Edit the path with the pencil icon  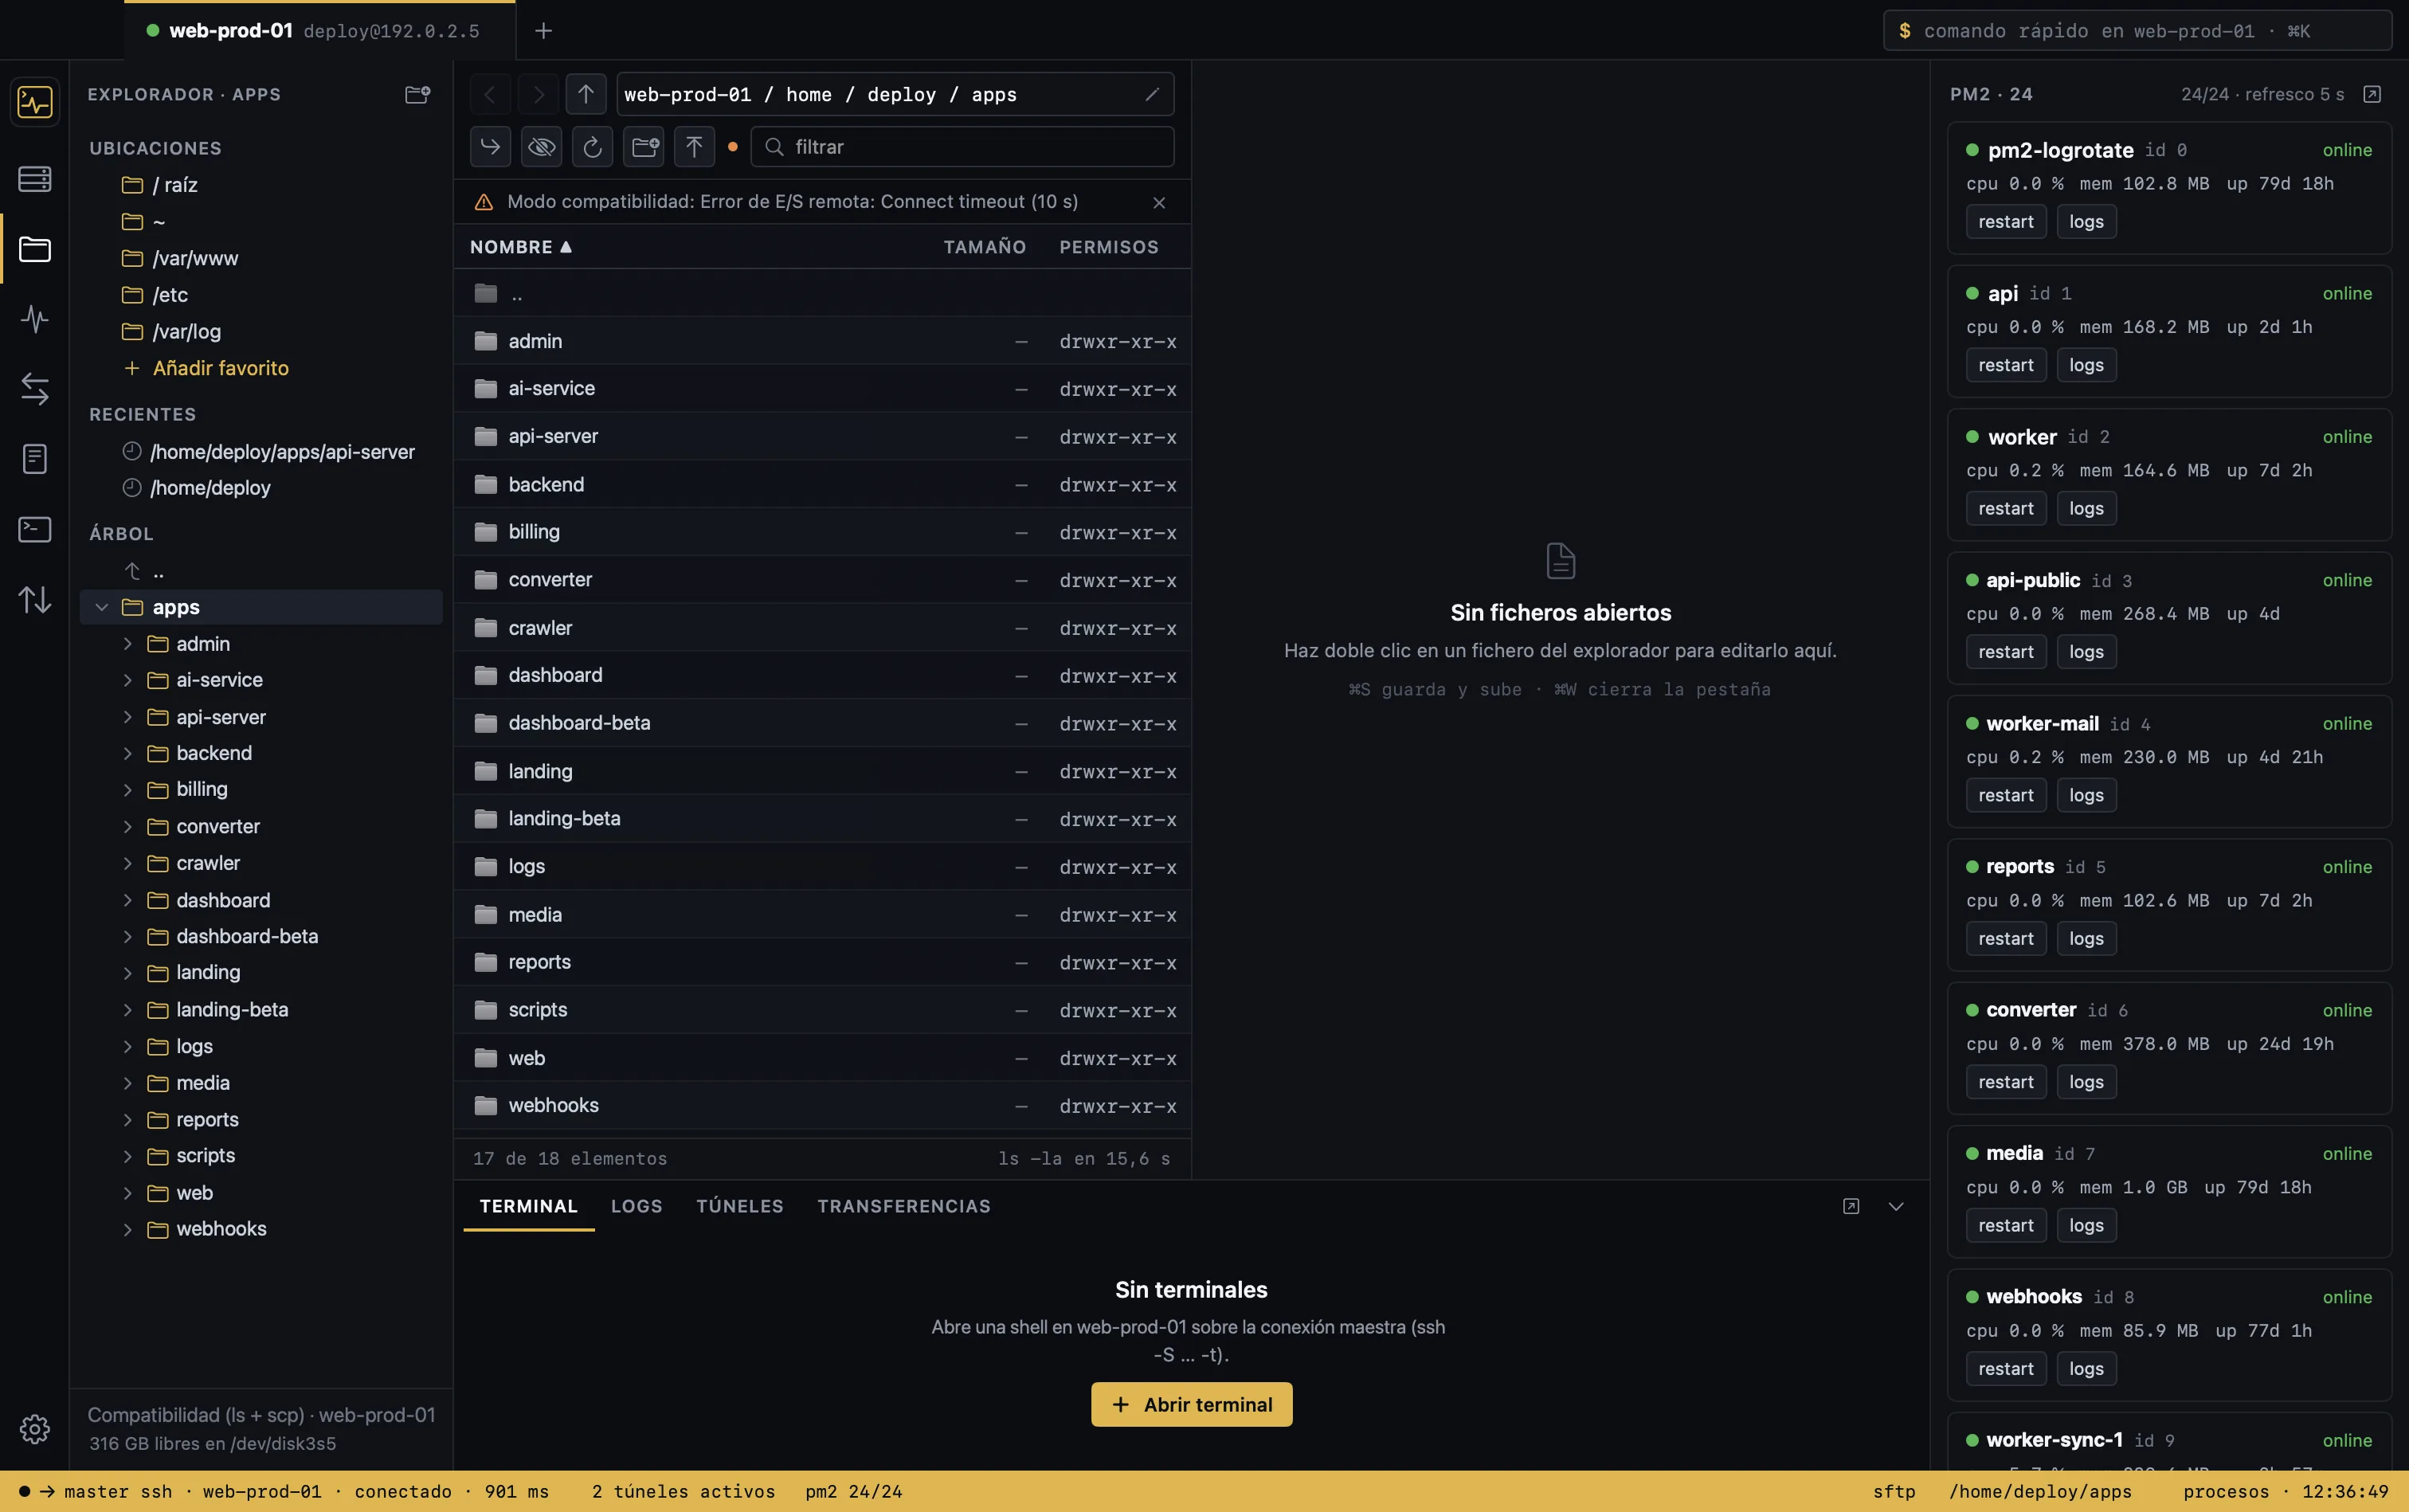[x=1152, y=94]
